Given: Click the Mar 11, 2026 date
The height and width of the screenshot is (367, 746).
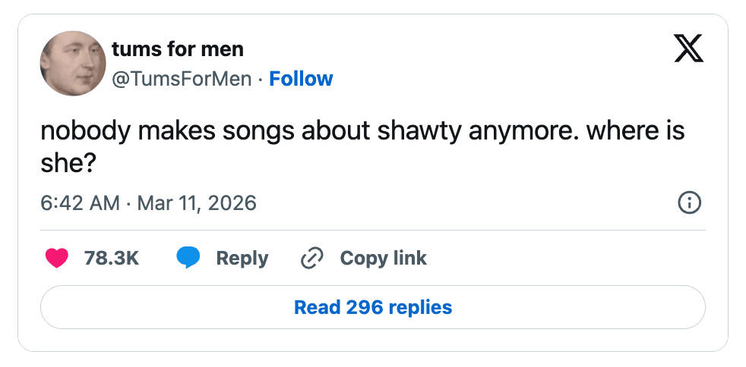Looking at the screenshot, I should (197, 203).
